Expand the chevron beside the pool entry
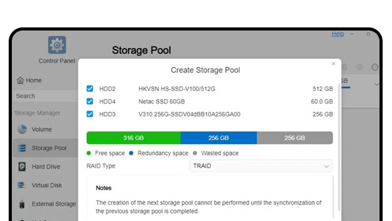Viewport: 392px width, 221px height. coord(376,85)
